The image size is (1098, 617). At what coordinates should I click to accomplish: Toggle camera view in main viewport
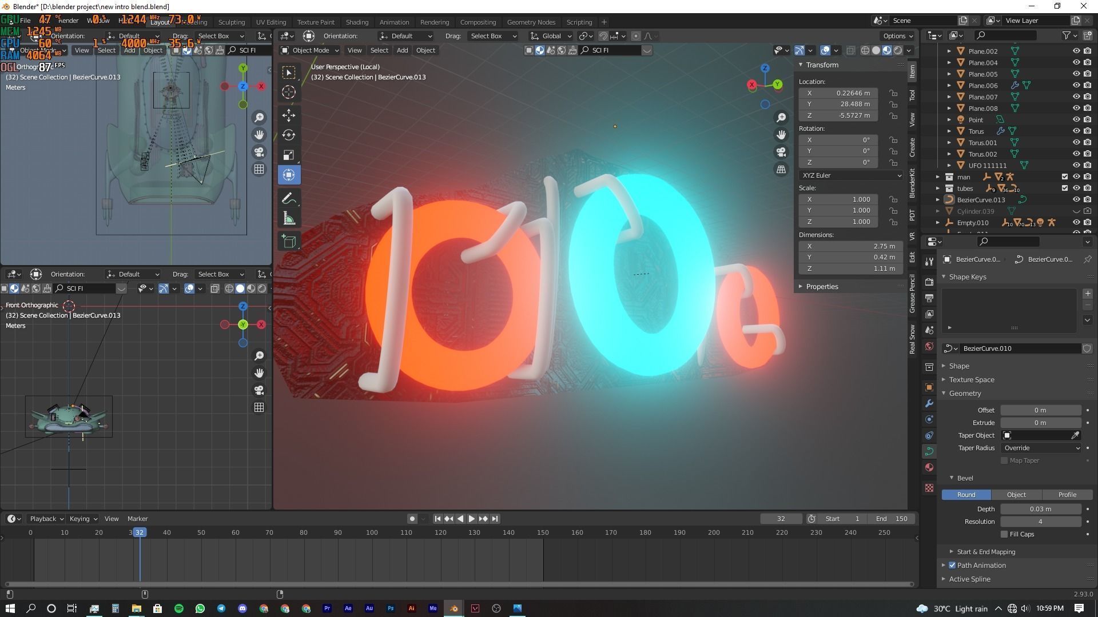781,152
